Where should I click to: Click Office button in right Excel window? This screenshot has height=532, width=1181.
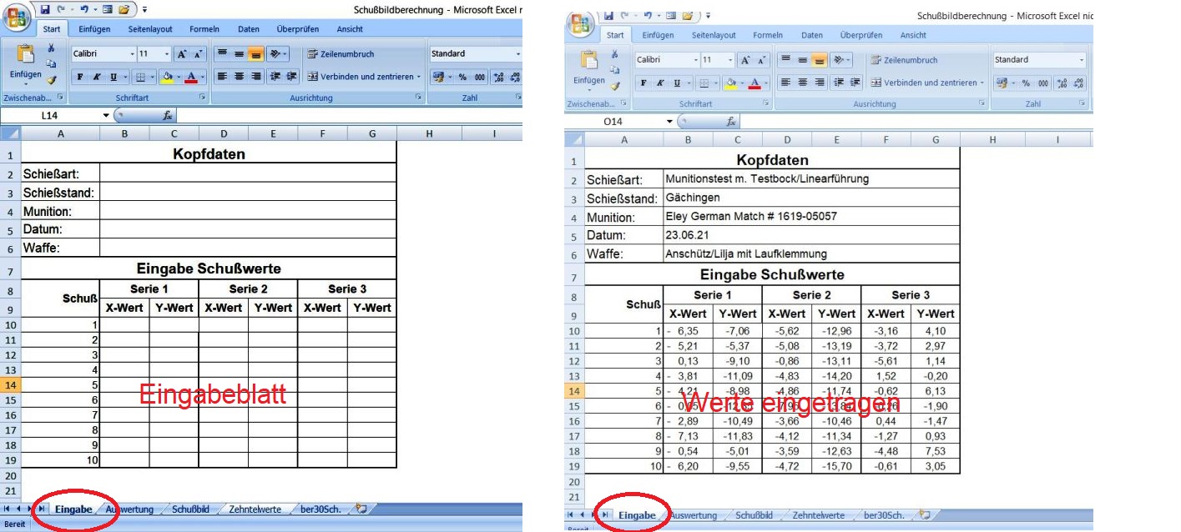point(578,23)
